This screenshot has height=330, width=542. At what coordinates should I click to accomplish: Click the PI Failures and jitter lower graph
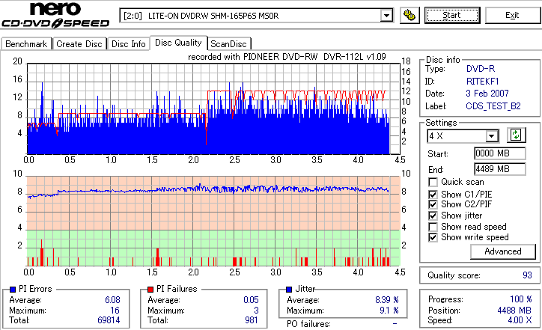click(x=213, y=221)
